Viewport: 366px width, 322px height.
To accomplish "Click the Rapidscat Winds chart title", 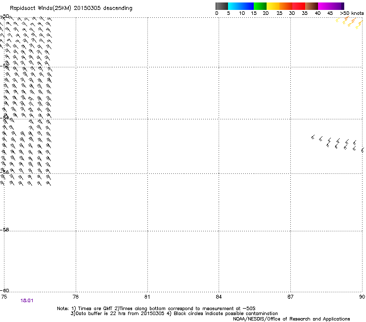I will [71, 8].
